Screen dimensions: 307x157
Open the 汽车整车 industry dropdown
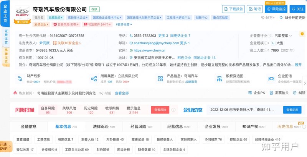pyautogui.click(x=283, y=36)
